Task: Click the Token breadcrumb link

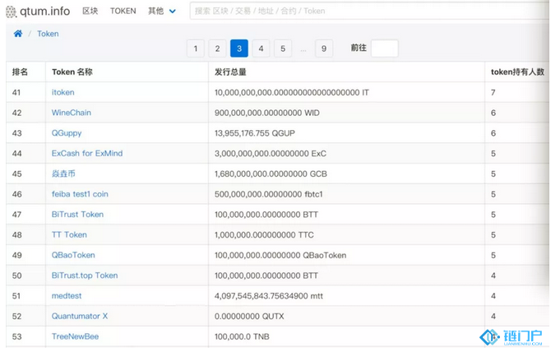Action: click(48, 34)
